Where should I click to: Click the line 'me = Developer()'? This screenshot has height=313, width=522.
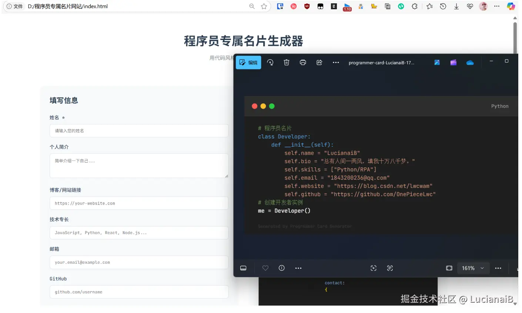pos(284,211)
